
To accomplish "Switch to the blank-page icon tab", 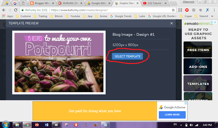I will 23,3.
